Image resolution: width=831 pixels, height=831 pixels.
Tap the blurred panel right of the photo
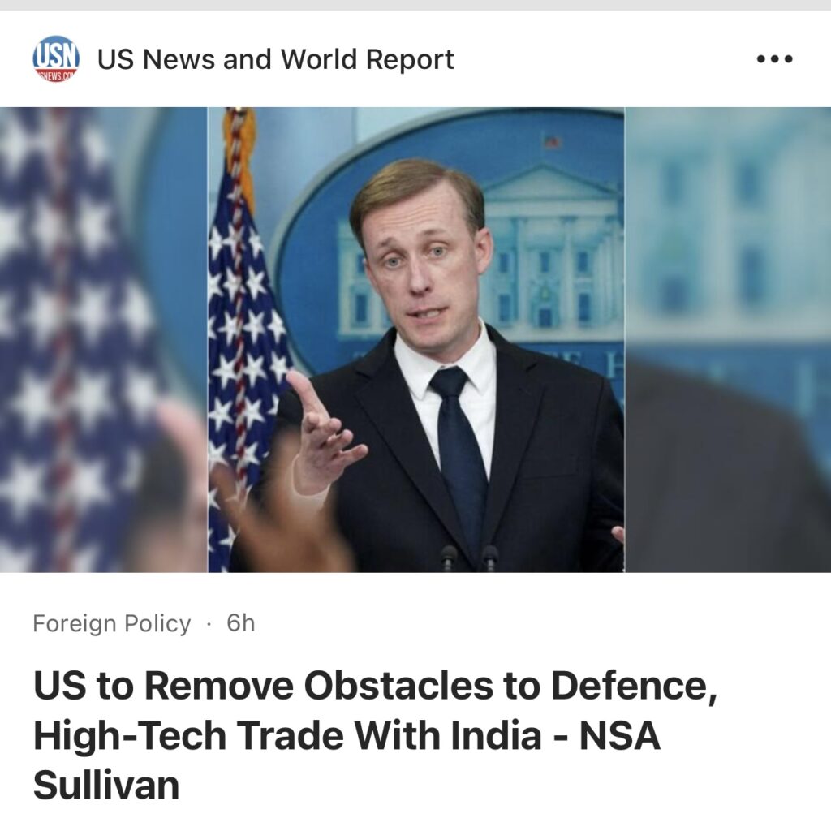coord(728,340)
